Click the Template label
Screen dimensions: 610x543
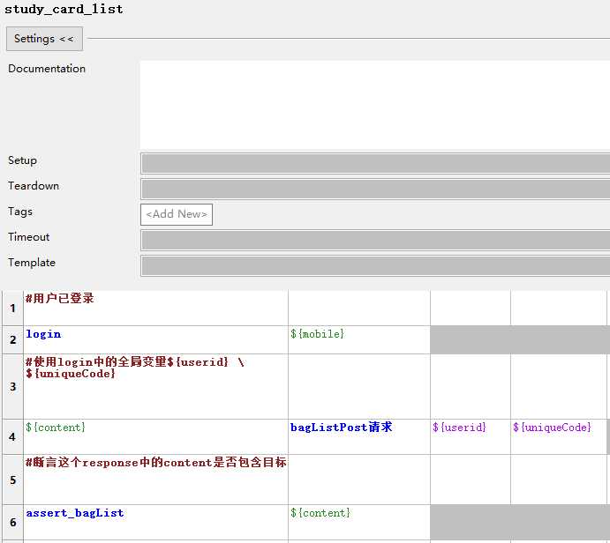(x=32, y=263)
